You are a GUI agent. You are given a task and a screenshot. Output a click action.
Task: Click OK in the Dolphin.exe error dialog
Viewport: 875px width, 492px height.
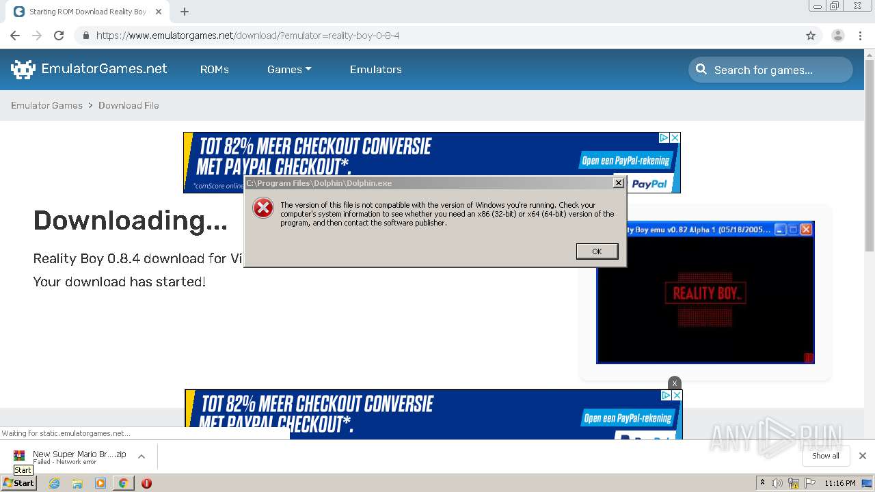pyautogui.click(x=597, y=251)
